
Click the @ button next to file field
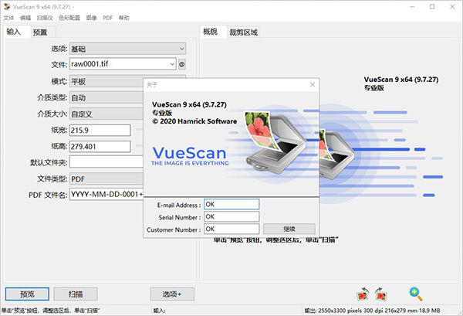(182, 64)
